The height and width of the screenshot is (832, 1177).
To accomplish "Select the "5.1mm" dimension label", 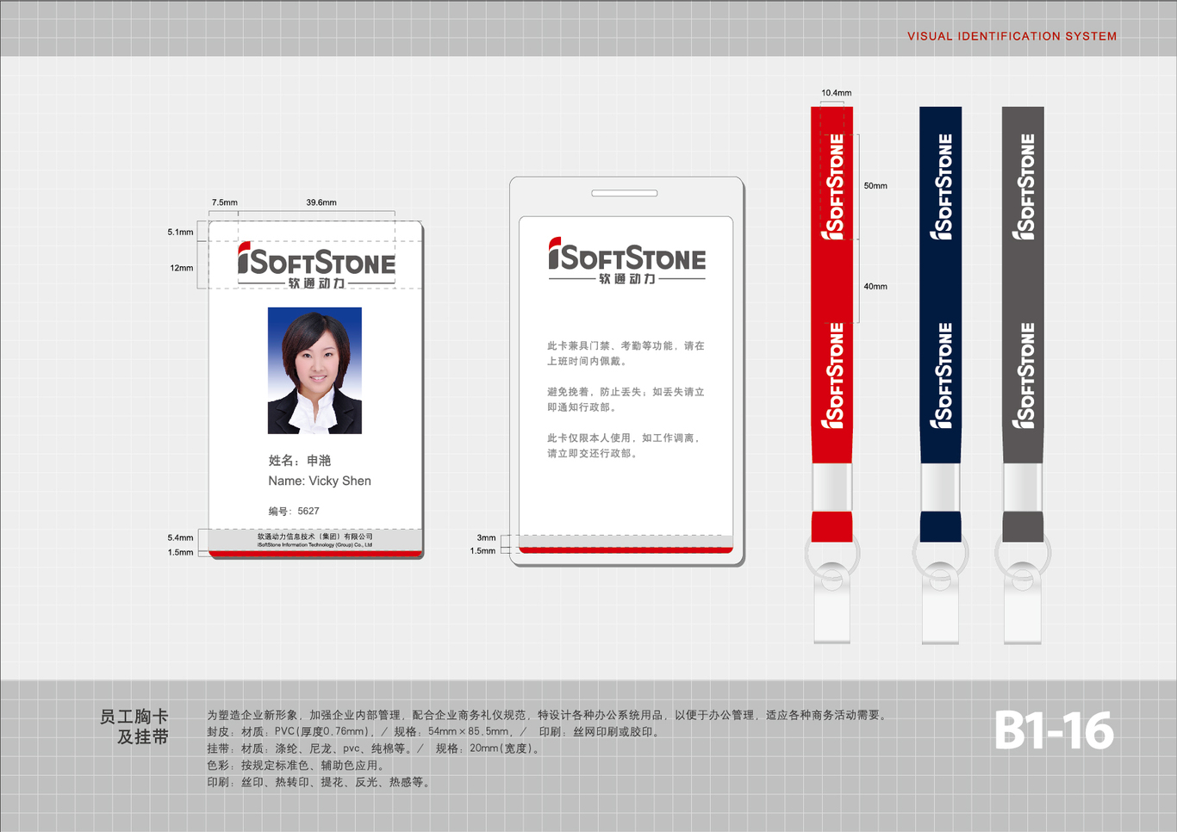I will (180, 232).
